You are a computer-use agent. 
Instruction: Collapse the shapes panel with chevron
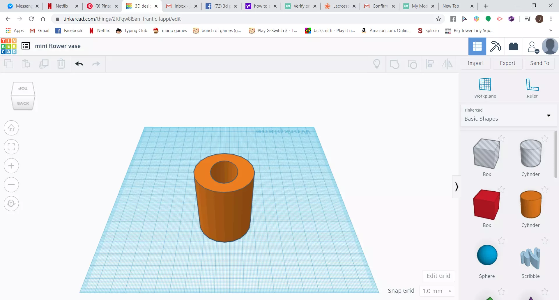(x=457, y=187)
